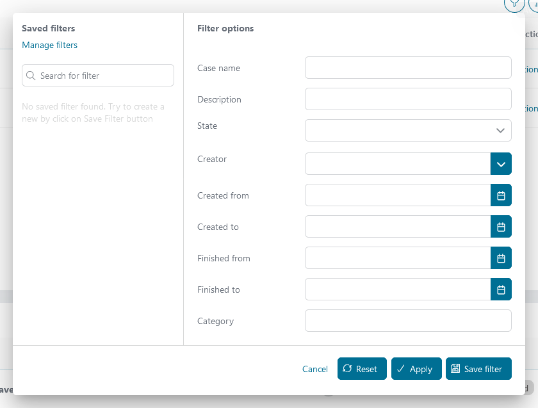Apply the filter
This screenshot has width=538, height=408.
click(x=416, y=369)
